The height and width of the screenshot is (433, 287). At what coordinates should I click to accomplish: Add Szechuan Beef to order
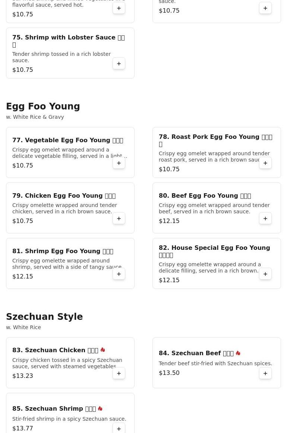[x=265, y=373]
